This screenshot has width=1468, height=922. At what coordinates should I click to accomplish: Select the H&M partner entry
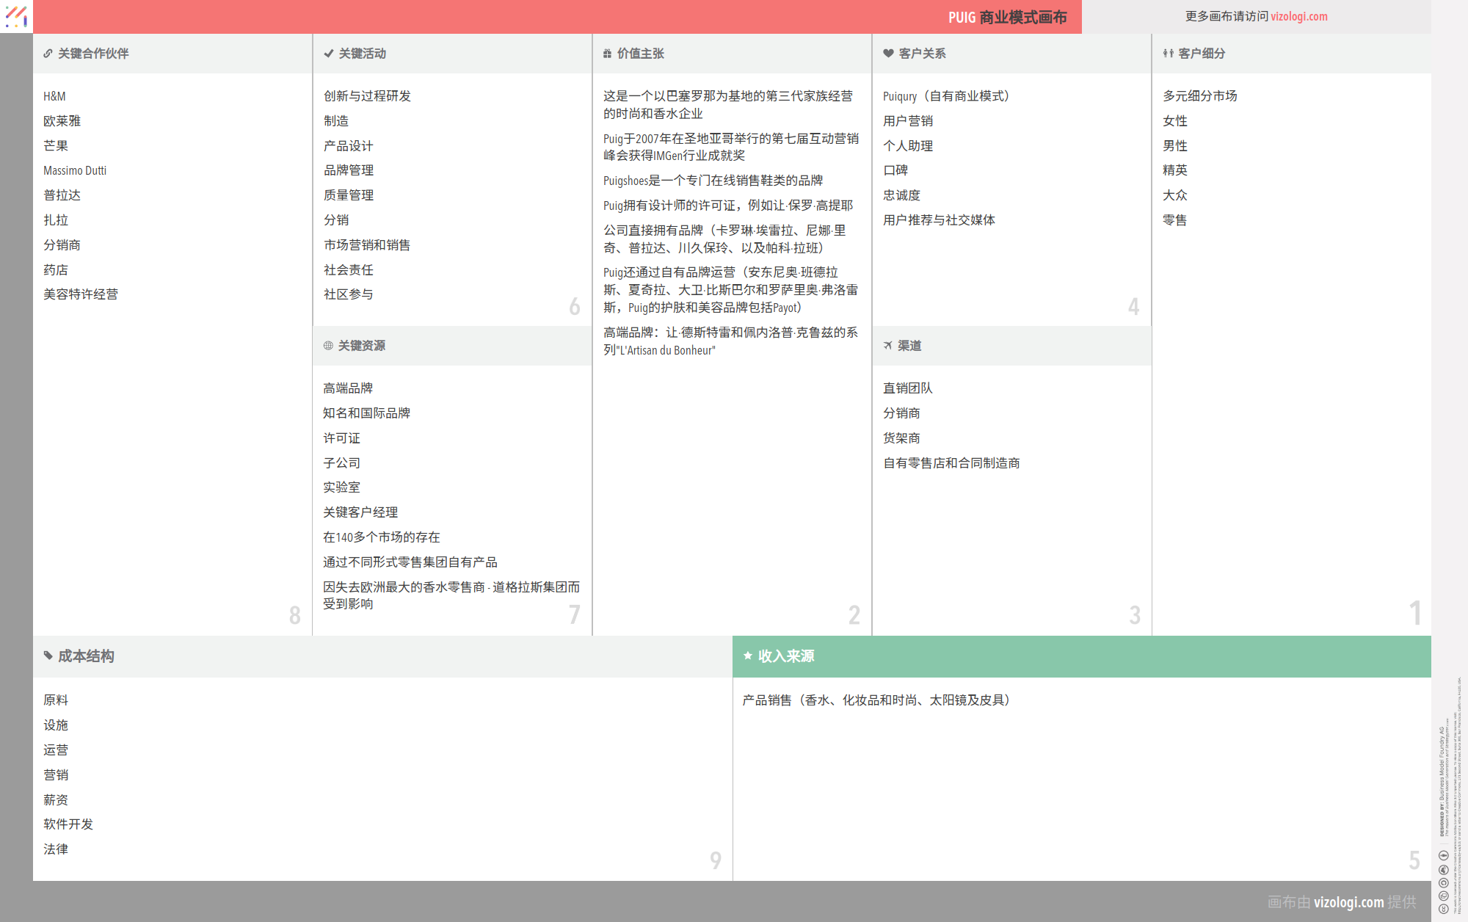[x=54, y=96]
